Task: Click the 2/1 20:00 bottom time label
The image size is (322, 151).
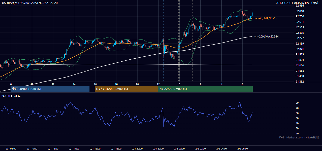Action: click(x=137, y=149)
